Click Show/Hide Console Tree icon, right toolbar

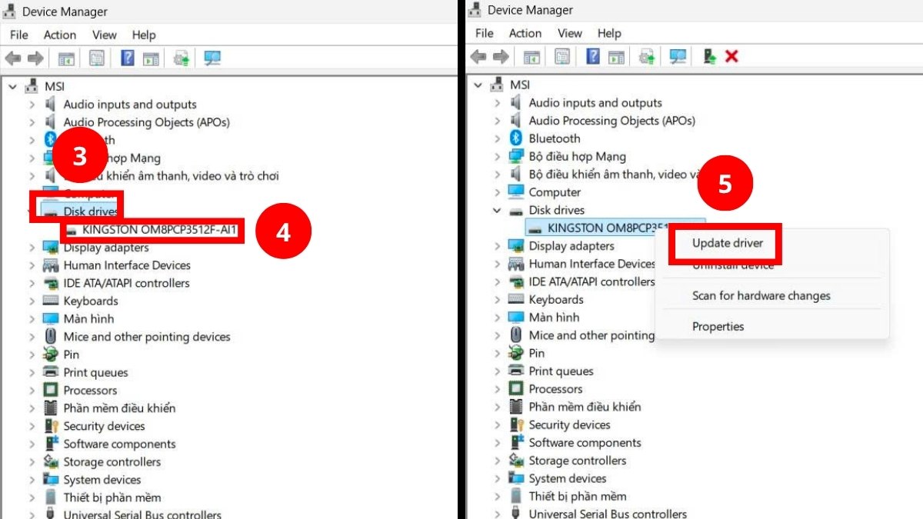tap(531, 57)
